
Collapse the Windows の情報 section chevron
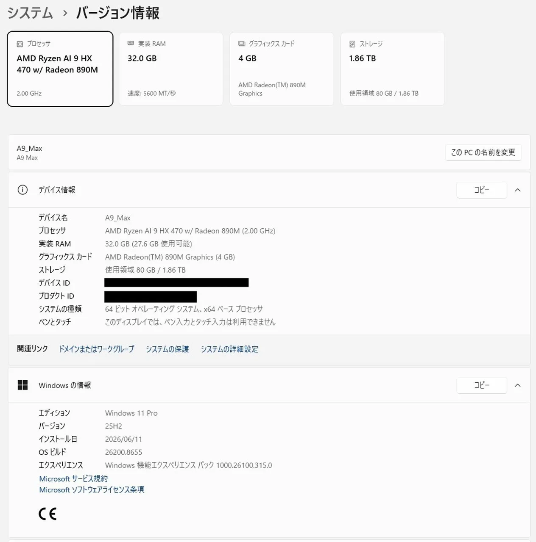coord(517,385)
